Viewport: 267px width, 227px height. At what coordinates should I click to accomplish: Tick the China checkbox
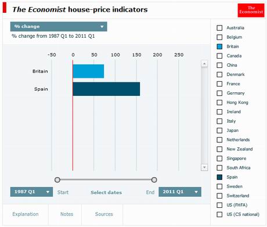pyautogui.click(x=219, y=65)
